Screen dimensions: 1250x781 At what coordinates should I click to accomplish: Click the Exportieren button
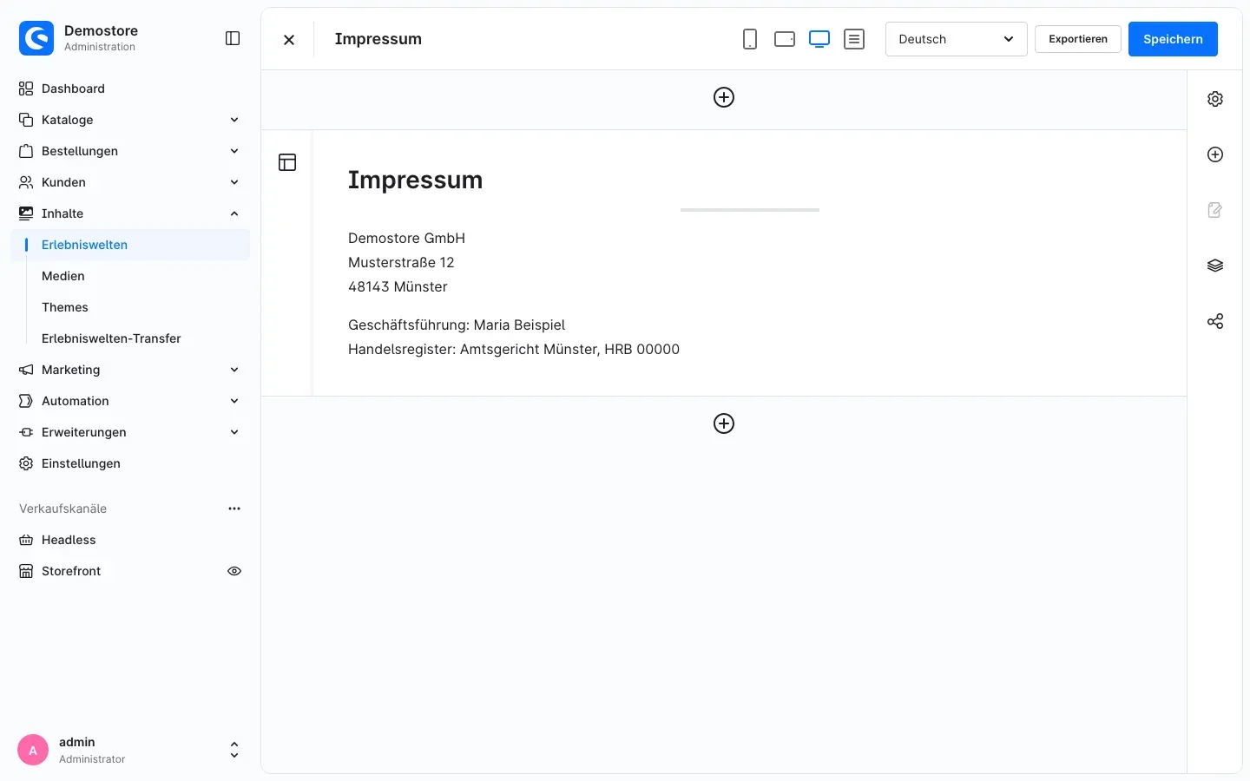[1078, 39]
